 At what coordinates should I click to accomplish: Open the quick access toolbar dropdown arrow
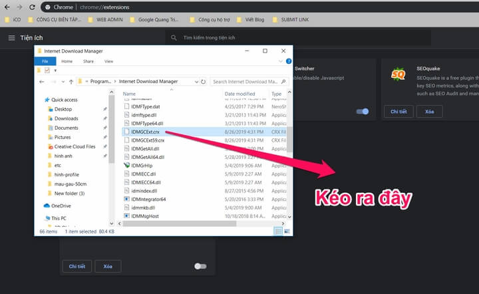pyautogui.click(x=55, y=71)
